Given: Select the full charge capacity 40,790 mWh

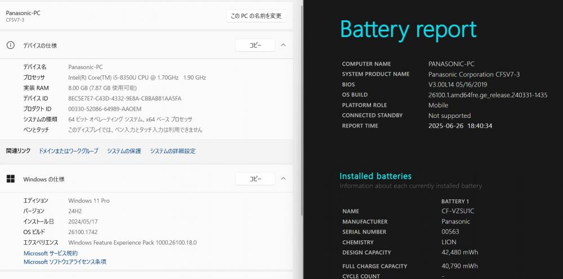Looking at the screenshot, I should pyautogui.click(x=459, y=266).
